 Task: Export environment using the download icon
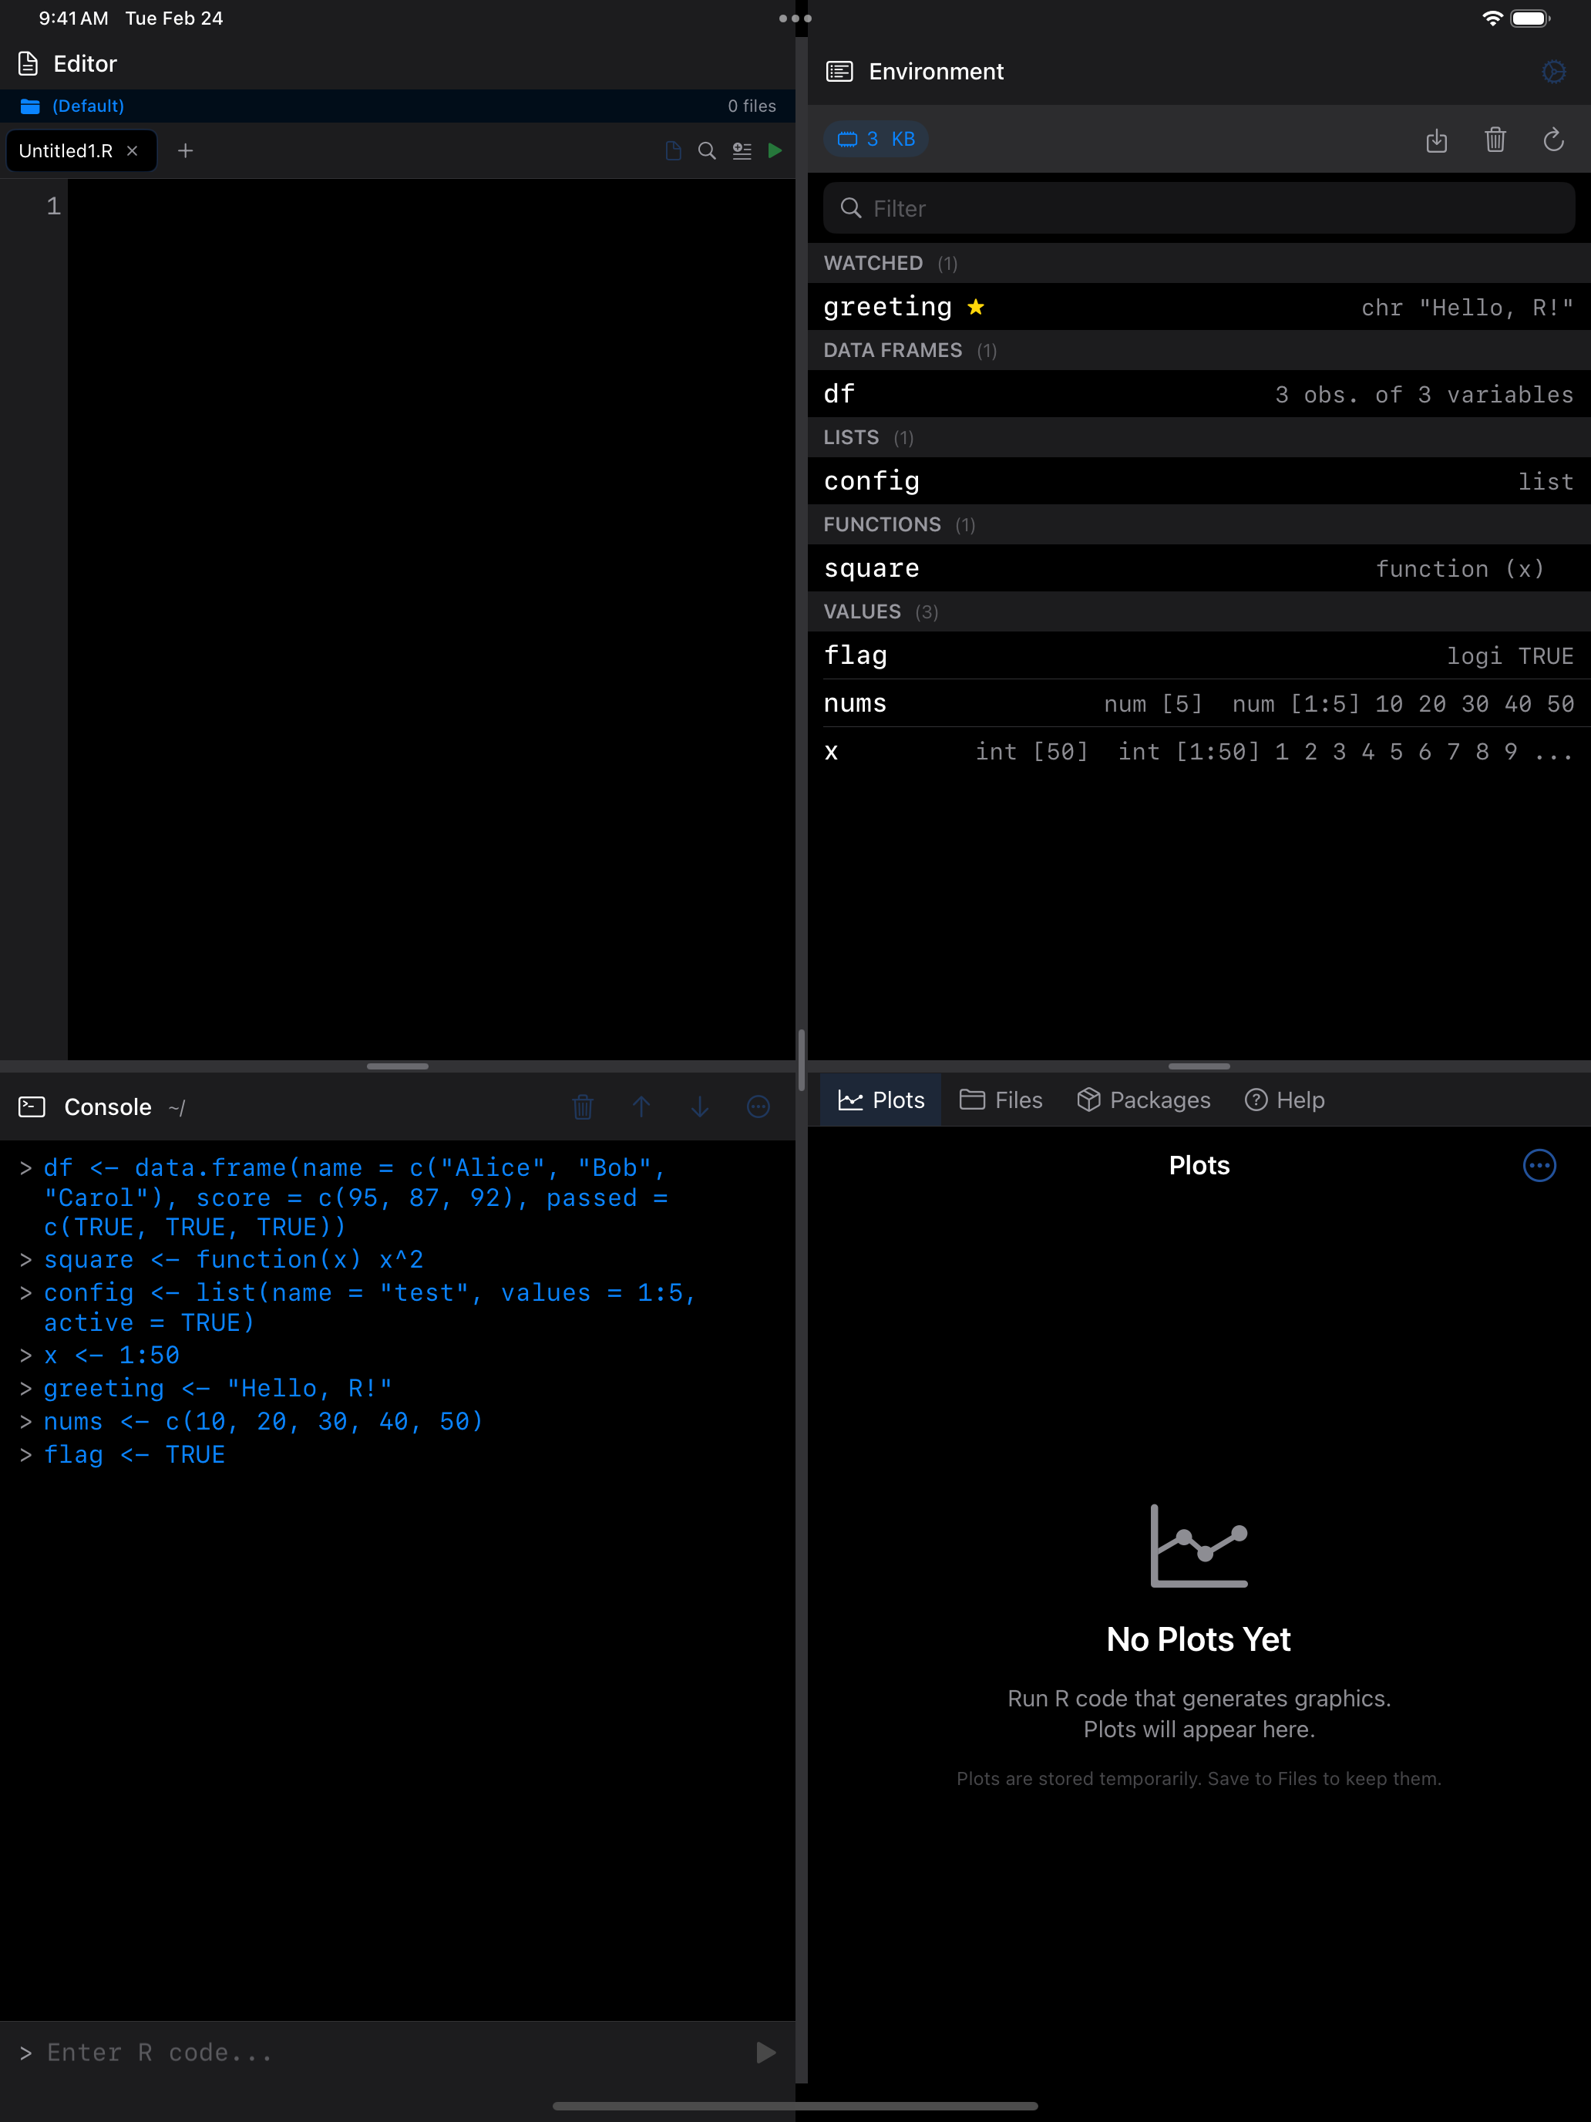point(1437,140)
